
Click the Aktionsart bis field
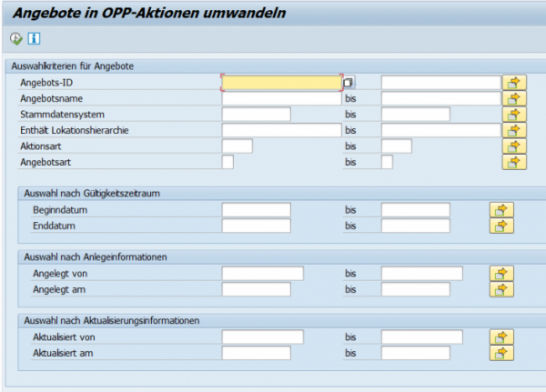(397, 146)
